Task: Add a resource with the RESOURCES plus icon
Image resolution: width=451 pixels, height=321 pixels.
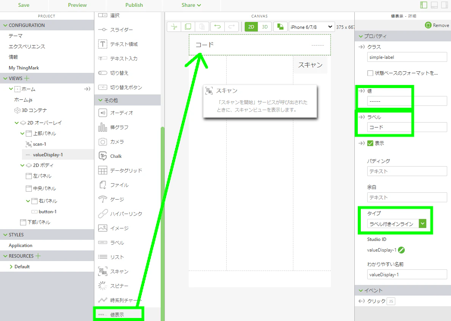Action: tap(38, 256)
